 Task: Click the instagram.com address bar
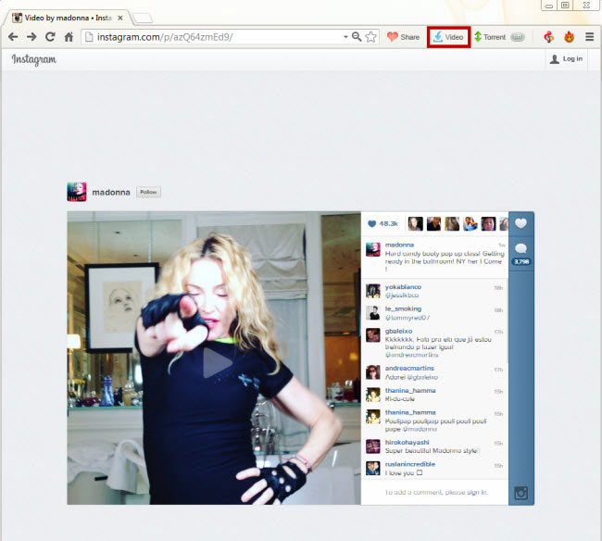[215, 37]
